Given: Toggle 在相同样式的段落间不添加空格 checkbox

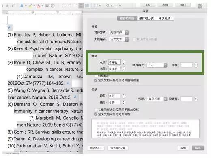Looking at the screenshot, I should [96, 110].
